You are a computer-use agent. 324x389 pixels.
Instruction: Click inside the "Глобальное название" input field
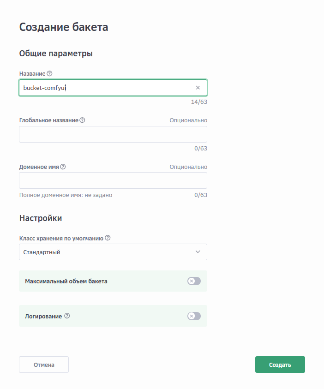(x=113, y=134)
